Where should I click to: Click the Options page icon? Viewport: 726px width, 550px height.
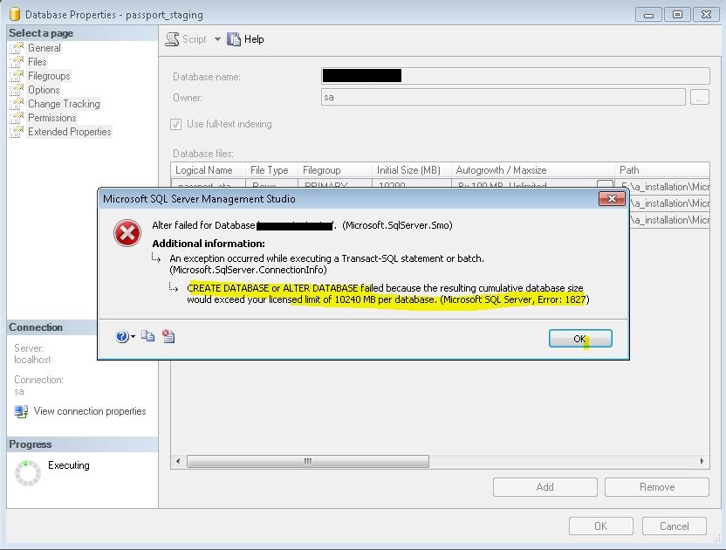17,89
